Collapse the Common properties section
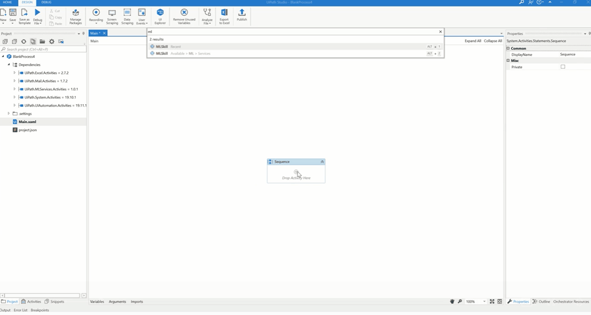The image size is (591, 315). (x=508, y=48)
